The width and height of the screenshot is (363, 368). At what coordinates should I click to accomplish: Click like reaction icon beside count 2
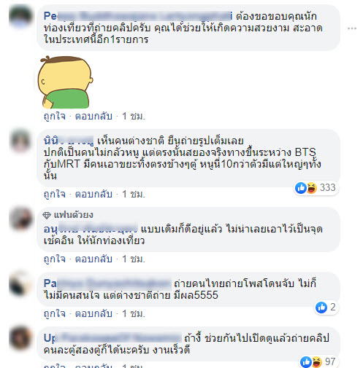coord(321,308)
